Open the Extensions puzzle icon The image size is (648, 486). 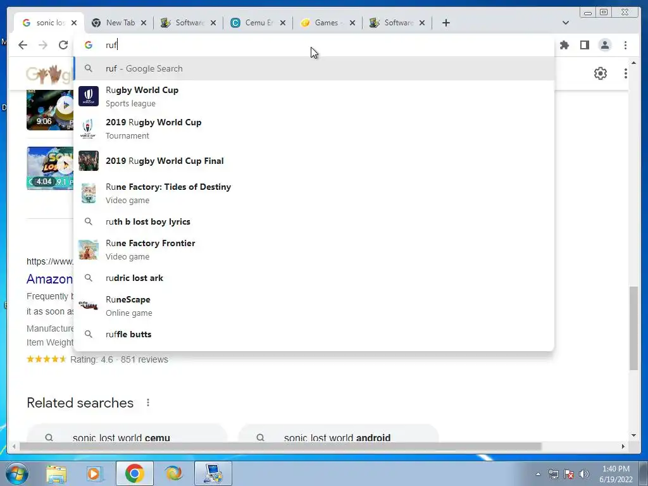point(564,45)
